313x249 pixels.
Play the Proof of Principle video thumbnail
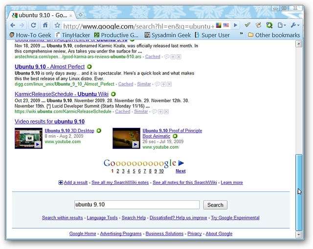click(126, 138)
